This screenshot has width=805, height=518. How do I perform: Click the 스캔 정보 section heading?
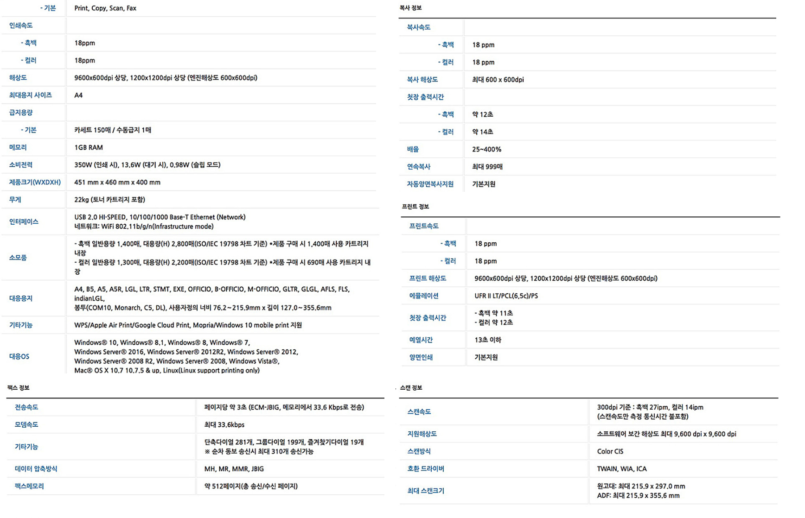[411, 388]
